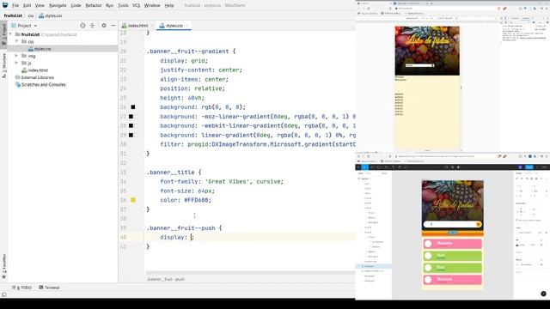550x309 pixels.
Task: Click the 'height: 40vh;' code line
Action: click(182, 98)
